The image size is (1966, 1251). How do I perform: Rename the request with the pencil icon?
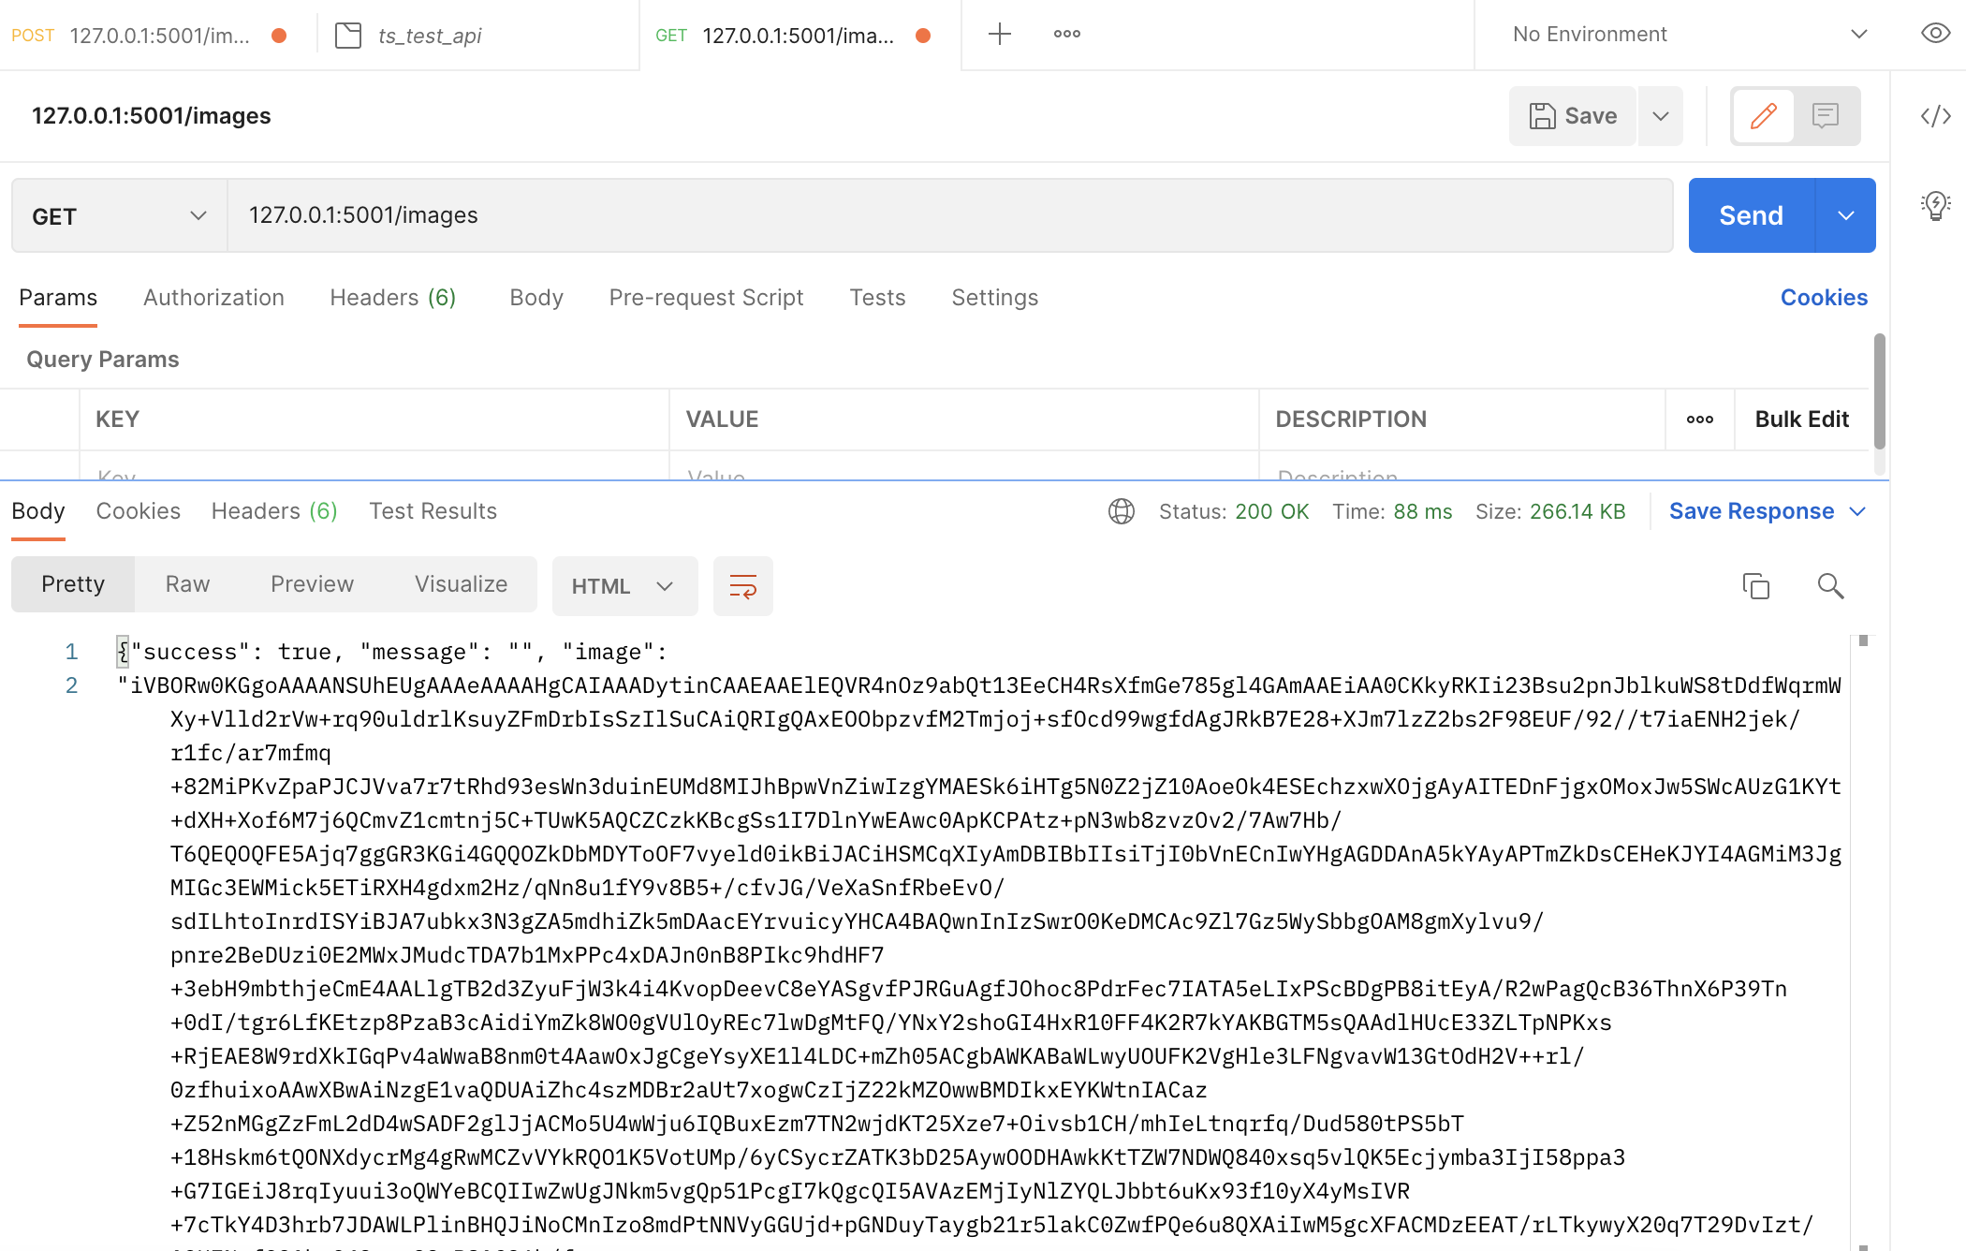coord(1764,116)
